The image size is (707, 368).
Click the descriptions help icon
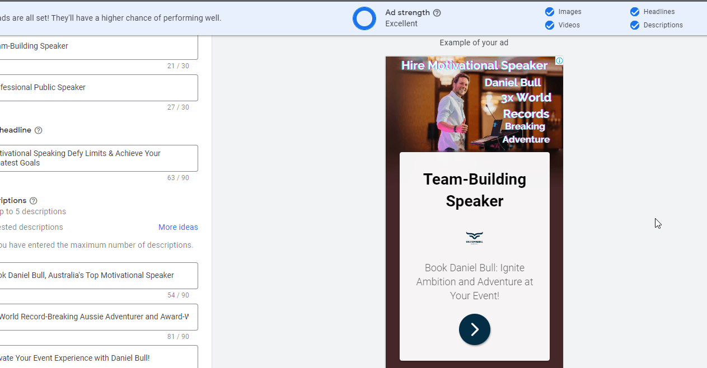tap(34, 201)
